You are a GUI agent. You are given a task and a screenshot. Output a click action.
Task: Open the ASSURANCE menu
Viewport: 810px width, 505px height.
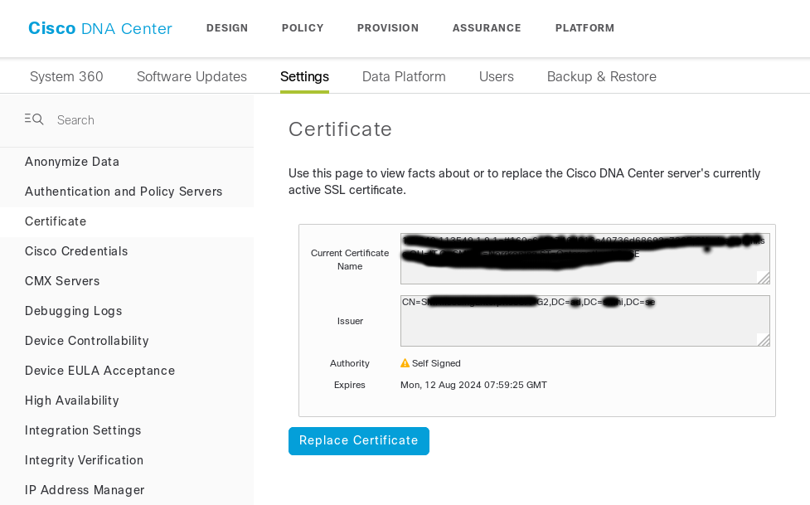pos(487,27)
